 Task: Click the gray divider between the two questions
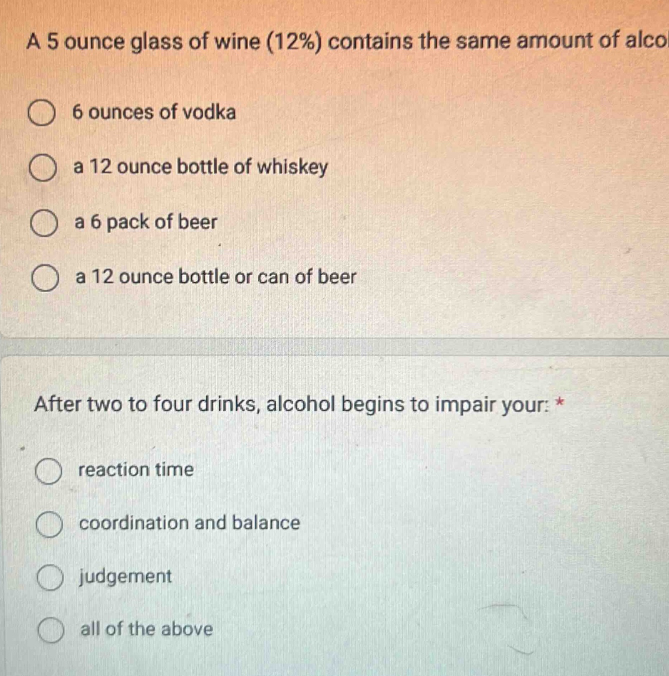pyautogui.click(x=335, y=345)
